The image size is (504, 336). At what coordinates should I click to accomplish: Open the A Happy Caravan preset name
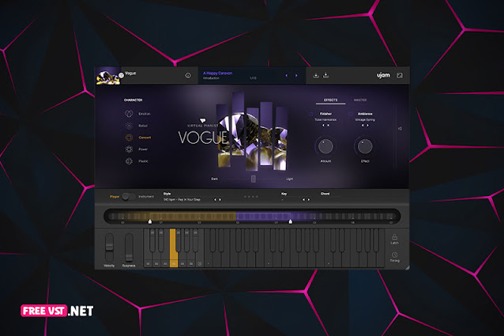point(217,74)
